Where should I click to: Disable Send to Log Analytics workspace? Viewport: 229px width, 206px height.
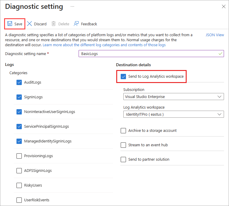pyautogui.click(x=124, y=77)
